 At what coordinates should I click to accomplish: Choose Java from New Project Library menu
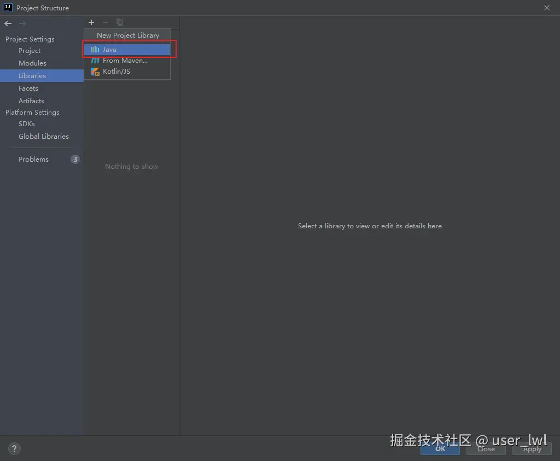[x=127, y=50]
